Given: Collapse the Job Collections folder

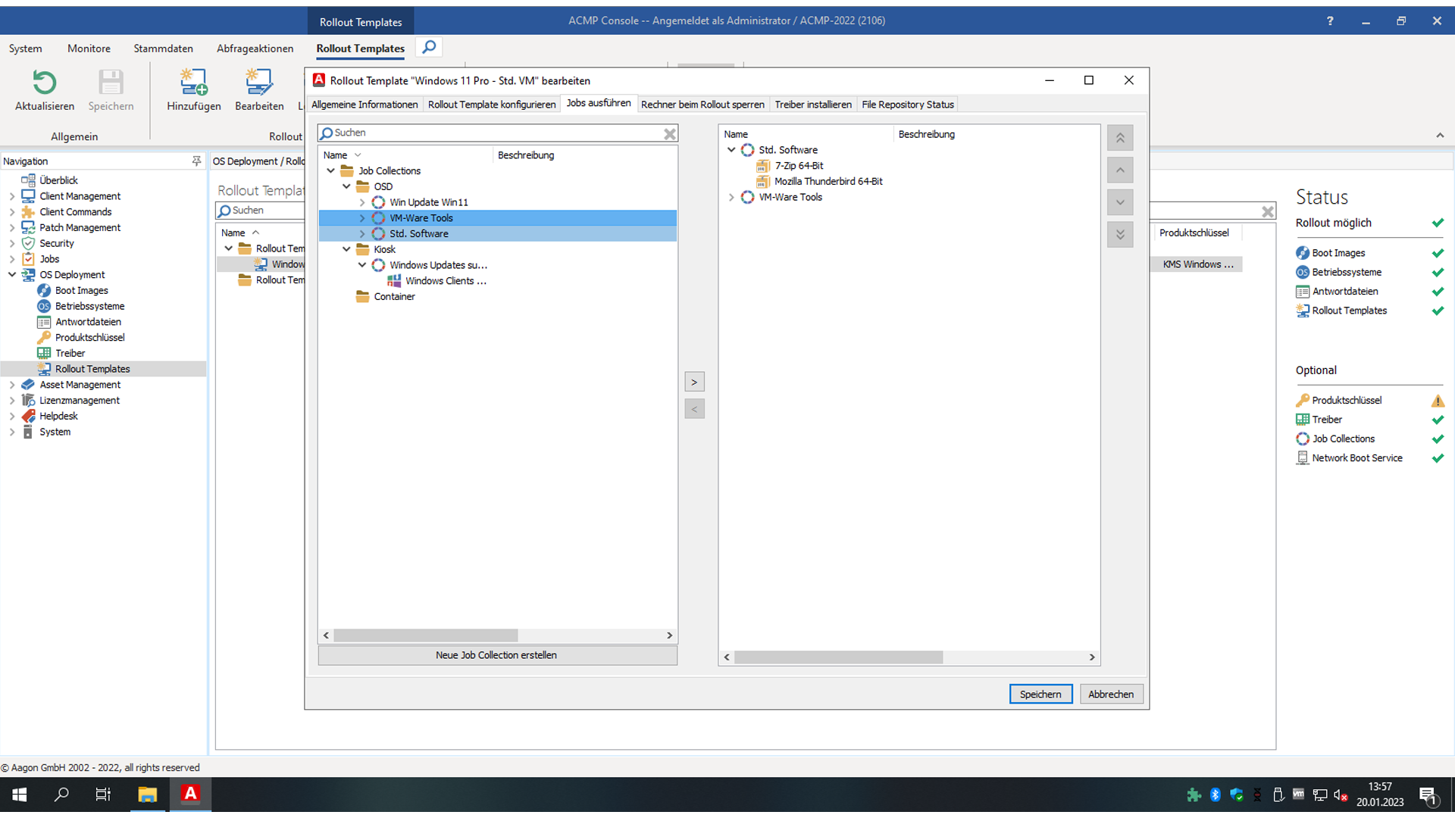Looking at the screenshot, I should pyautogui.click(x=331, y=170).
